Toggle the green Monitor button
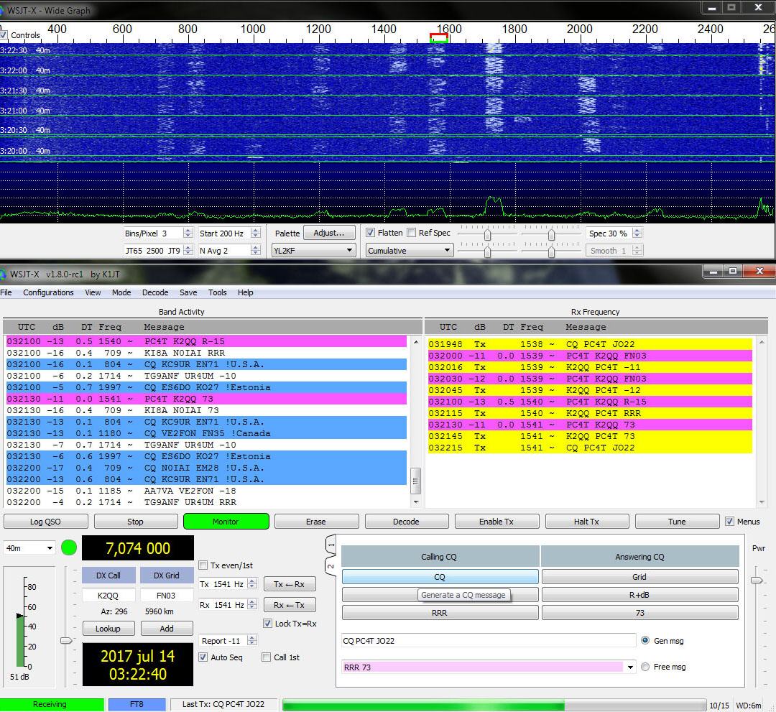This screenshot has width=776, height=712. coord(226,522)
